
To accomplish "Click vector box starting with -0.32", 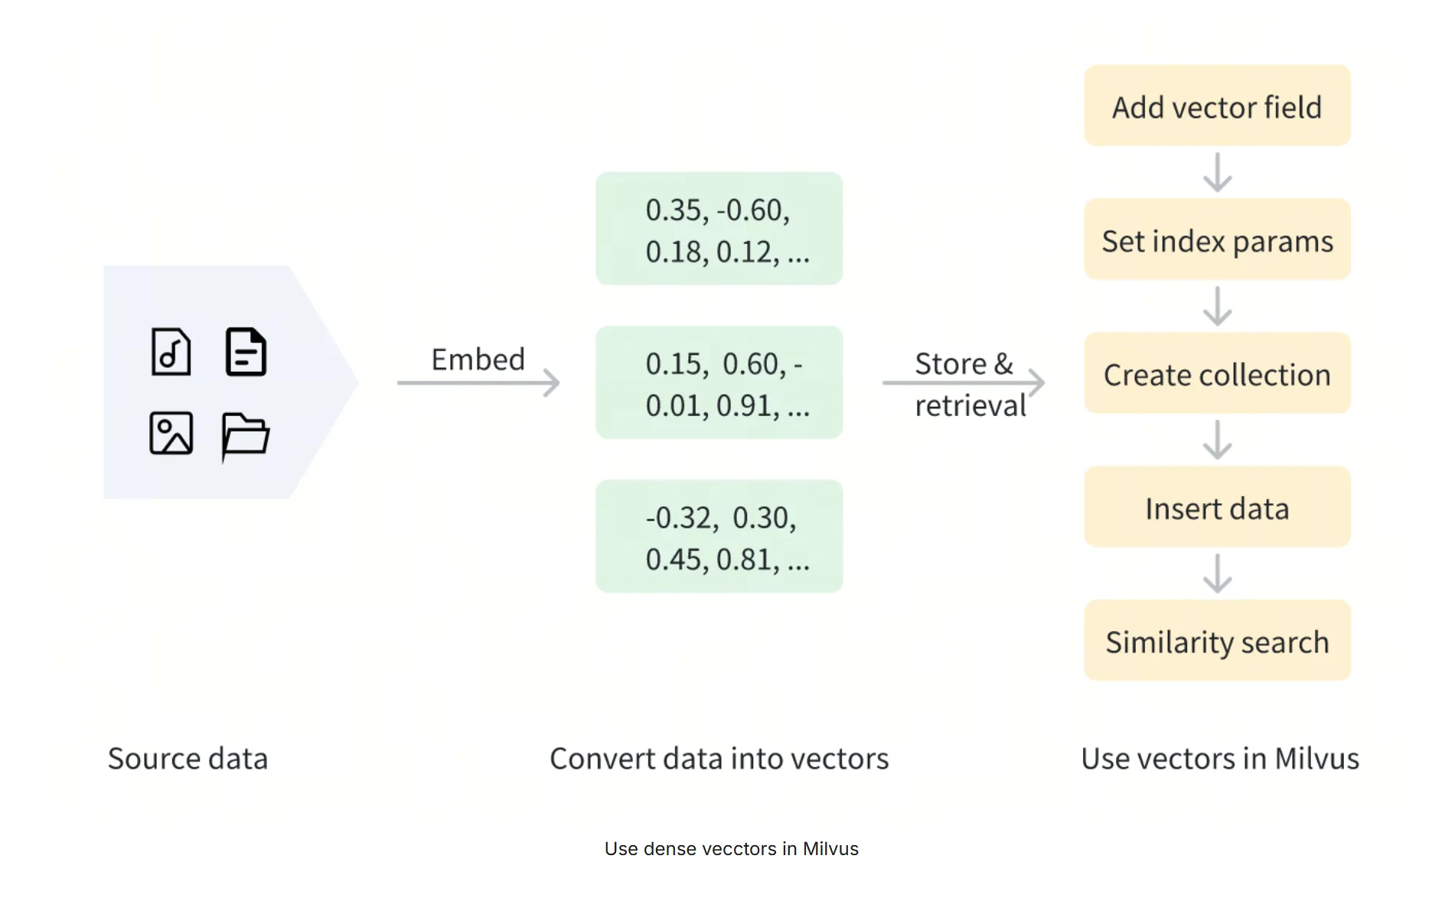I will point(719,536).
